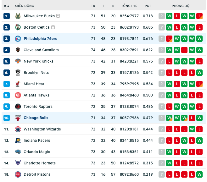This screenshot has width=207, height=182.
Task: Sort by the PCT column header
Action: point(148,6)
